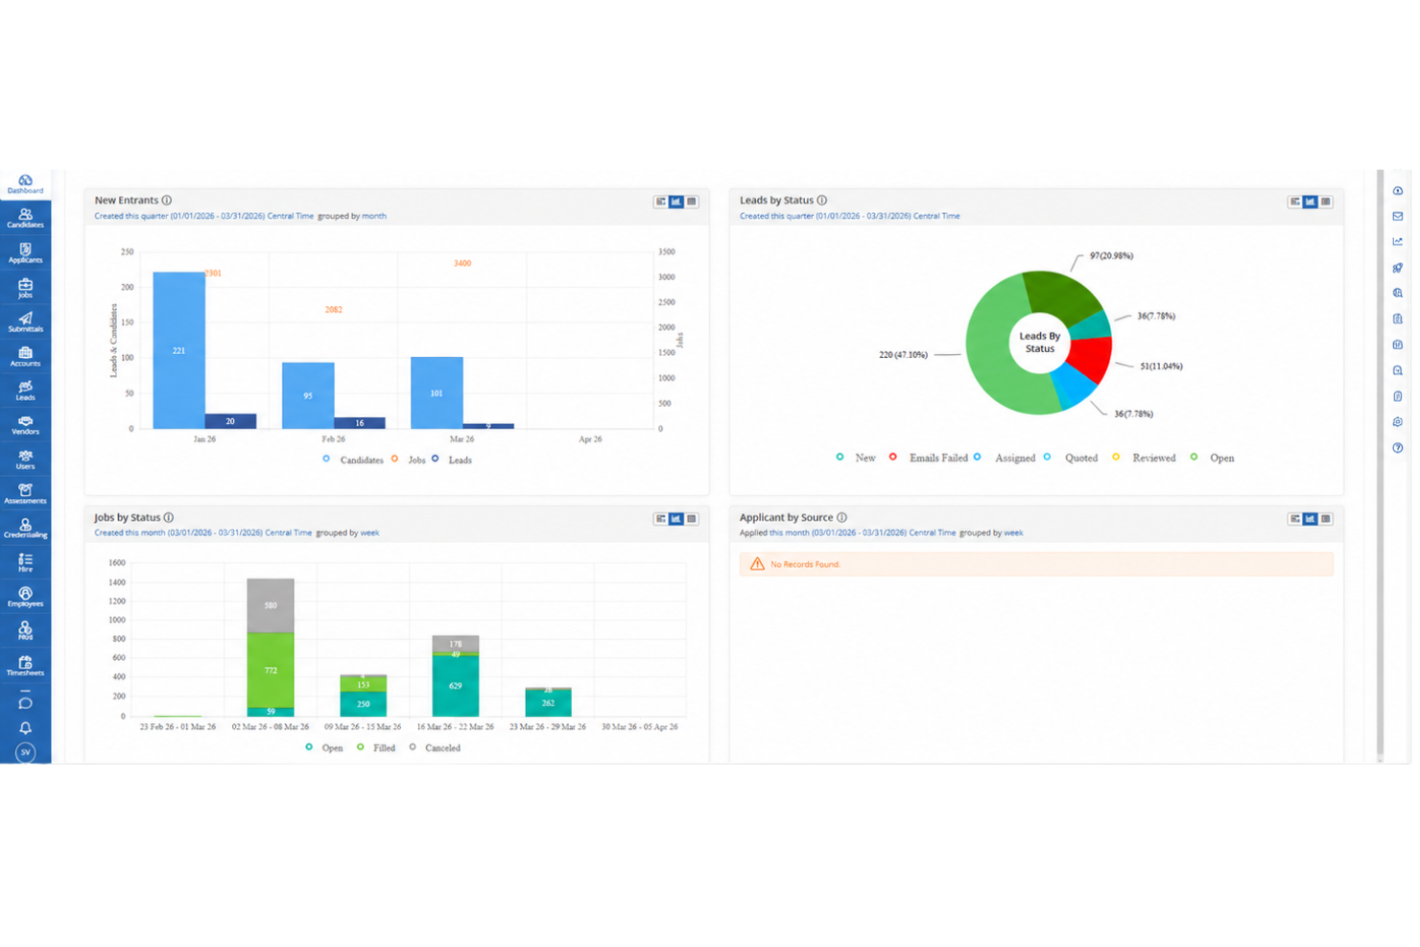
Task: Toggle Leads series in New Entrants legend
Action: (x=452, y=460)
